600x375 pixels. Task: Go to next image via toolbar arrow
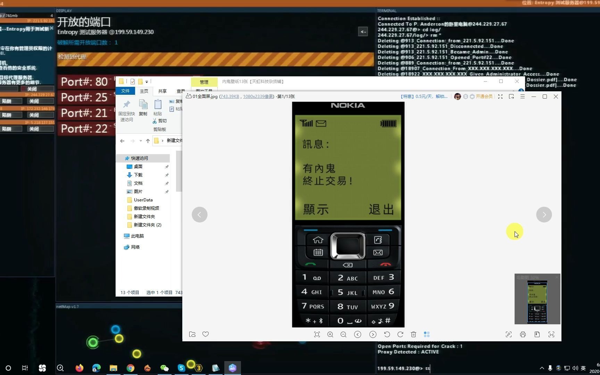coord(373,334)
